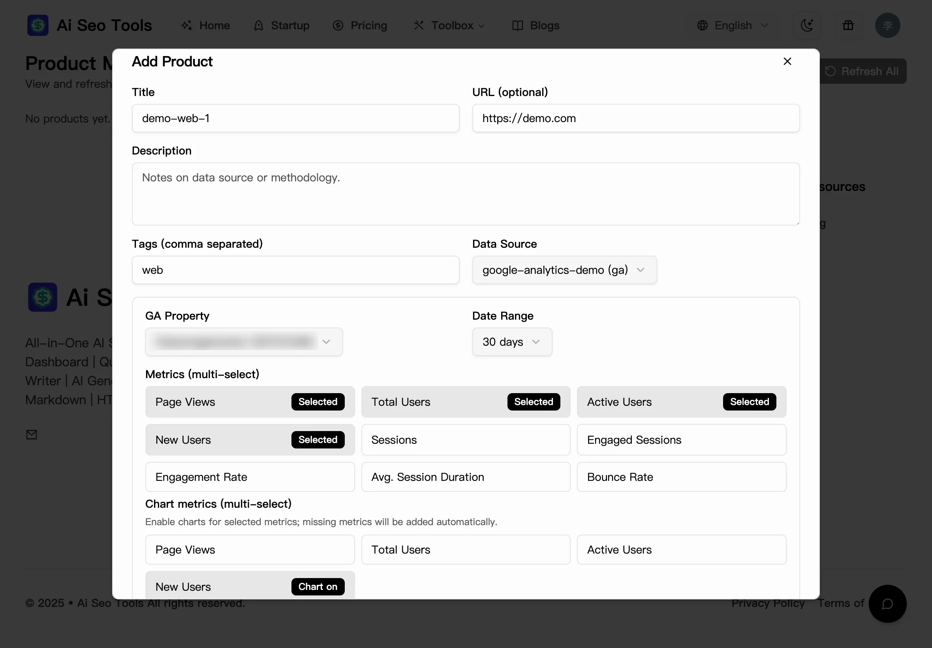Click the Refresh All button
This screenshot has width=932, height=648.
[x=863, y=71]
